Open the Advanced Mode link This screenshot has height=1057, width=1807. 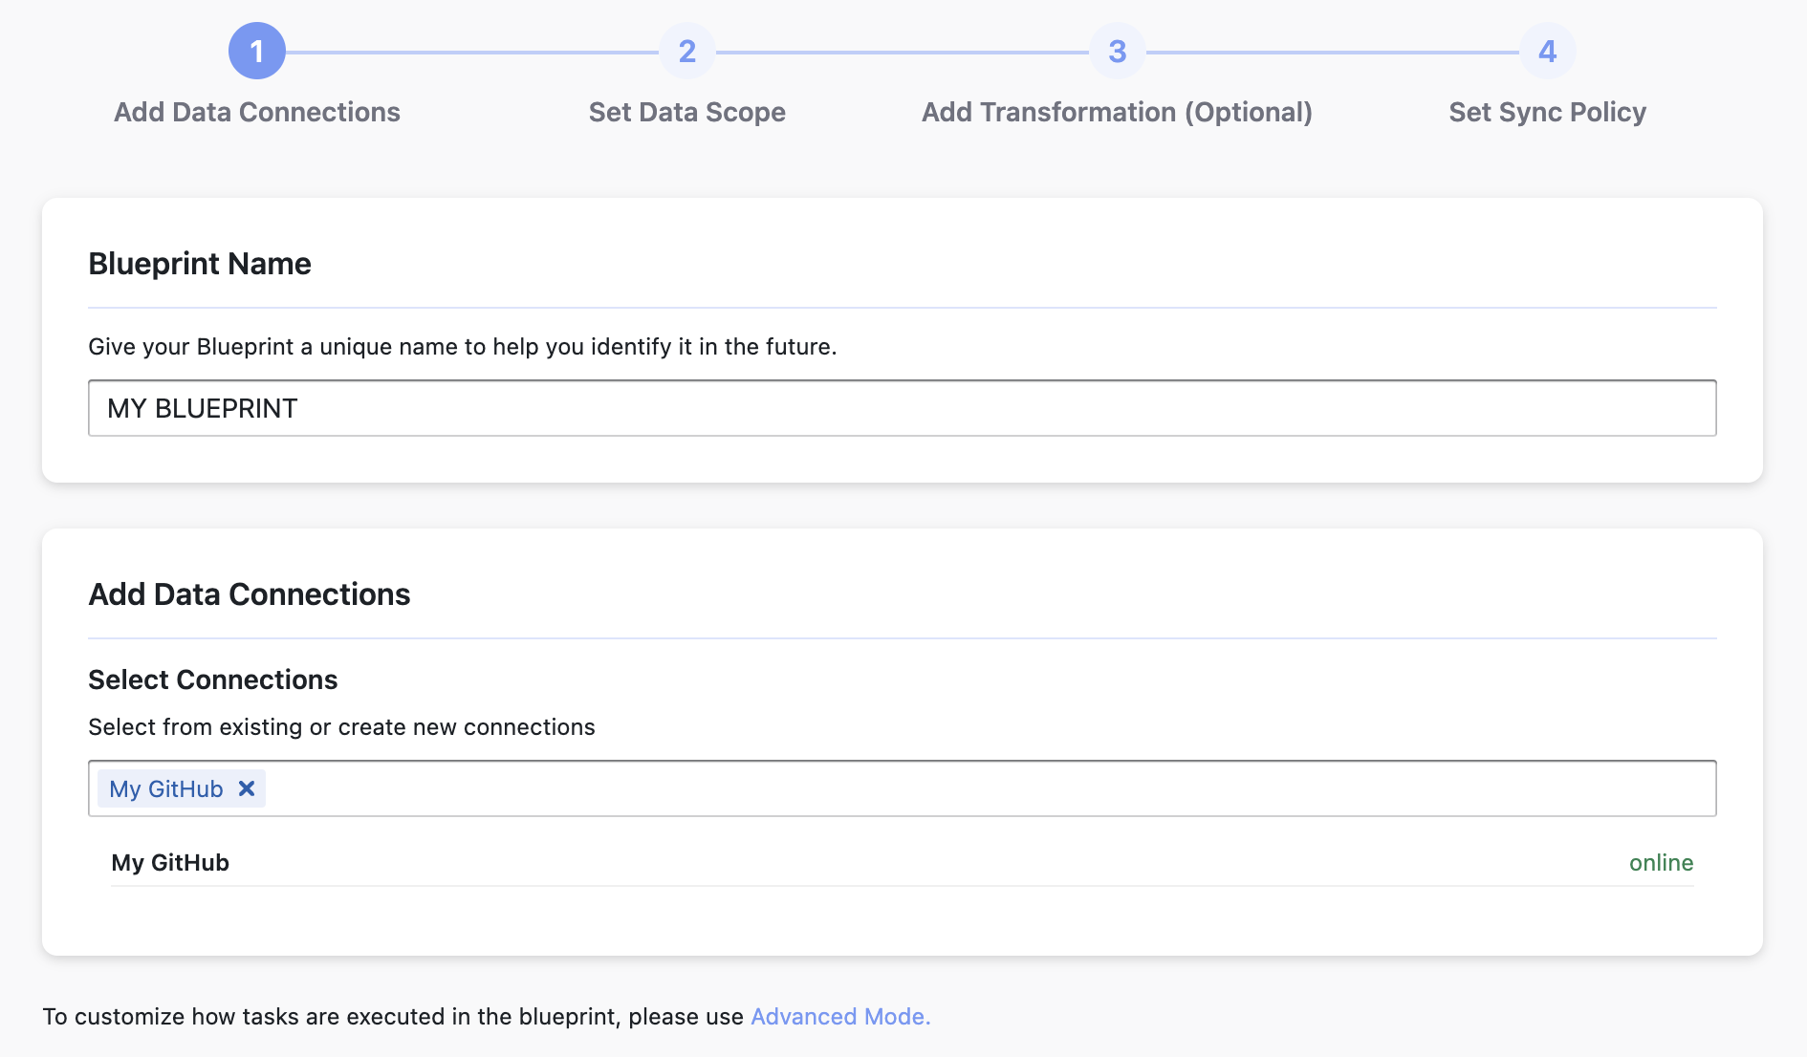click(839, 1017)
